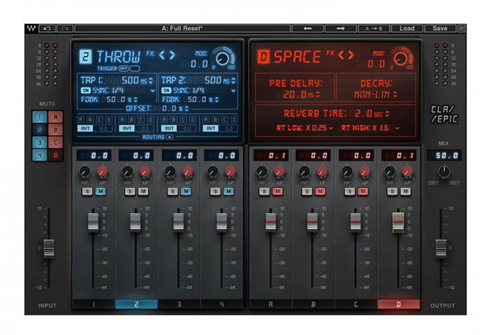492x335 pixels.
Task: Select delay channel tab 1
Action: (94, 304)
